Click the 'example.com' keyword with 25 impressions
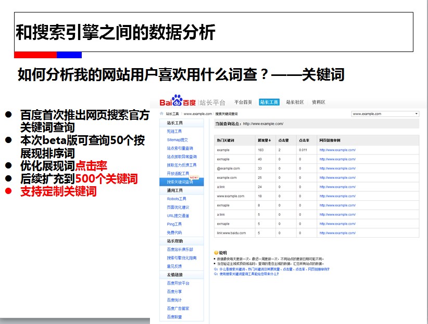This screenshot has width=428, height=324. click(x=226, y=177)
